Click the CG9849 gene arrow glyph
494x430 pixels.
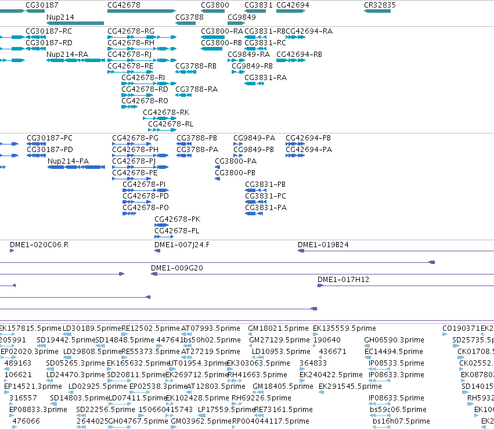pyautogui.click(x=236, y=23)
